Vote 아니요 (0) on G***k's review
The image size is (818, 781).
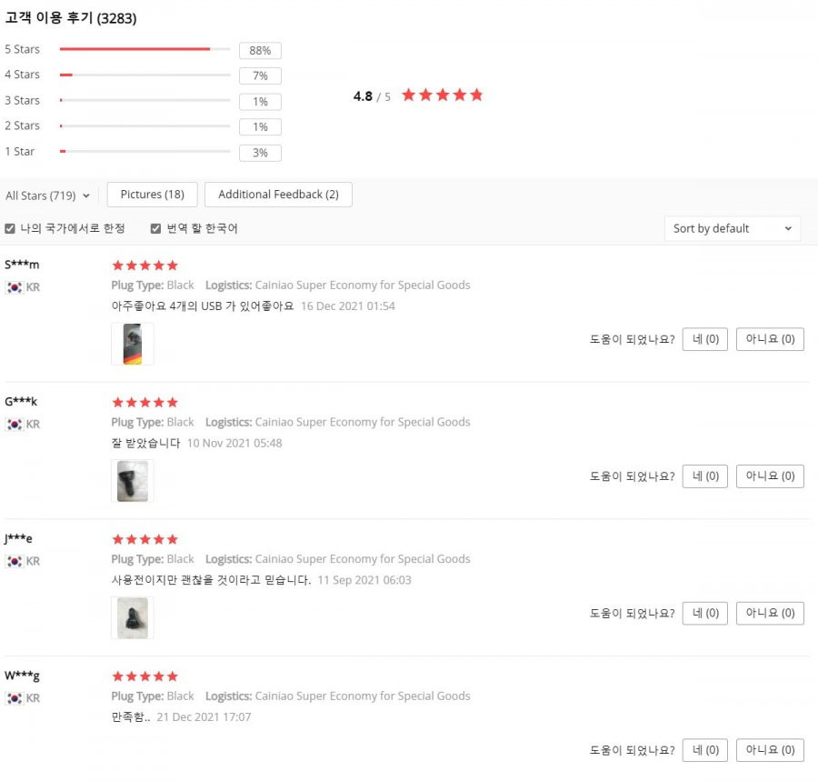coord(770,476)
